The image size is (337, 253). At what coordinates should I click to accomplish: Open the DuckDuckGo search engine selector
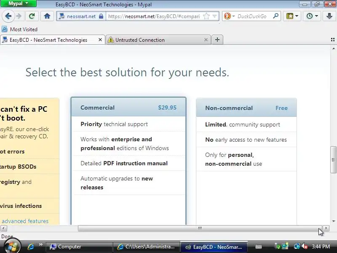coord(229,16)
